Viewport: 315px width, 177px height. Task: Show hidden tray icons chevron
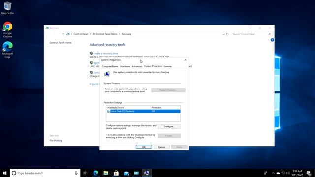point(273,173)
